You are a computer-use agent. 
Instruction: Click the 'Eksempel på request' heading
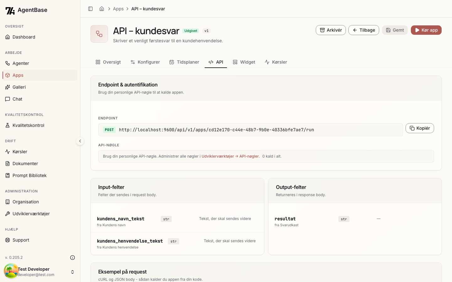(x=122, y=272)
